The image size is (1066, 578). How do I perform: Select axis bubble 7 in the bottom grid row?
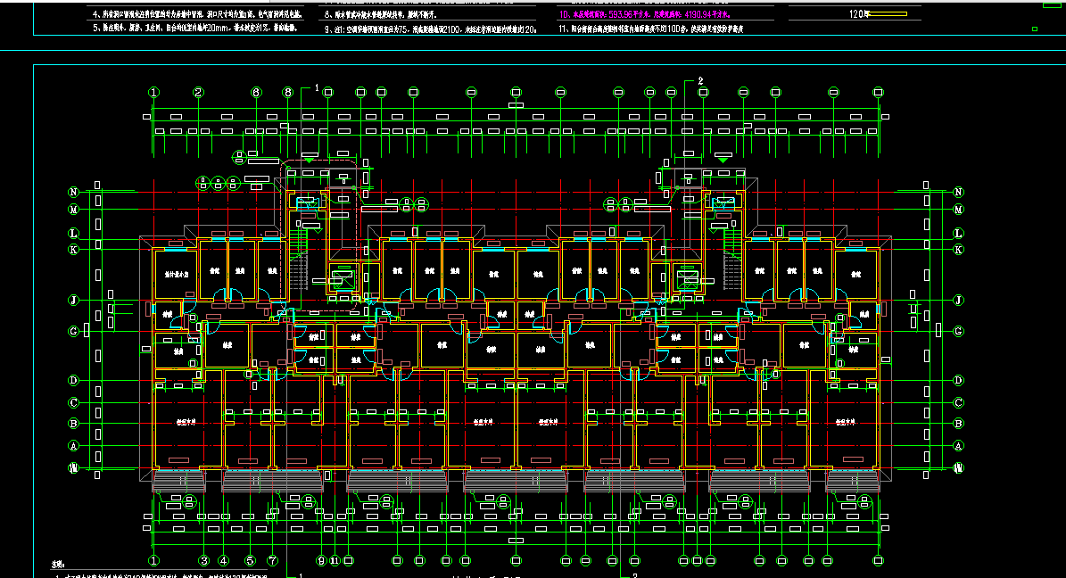(273, 561)
